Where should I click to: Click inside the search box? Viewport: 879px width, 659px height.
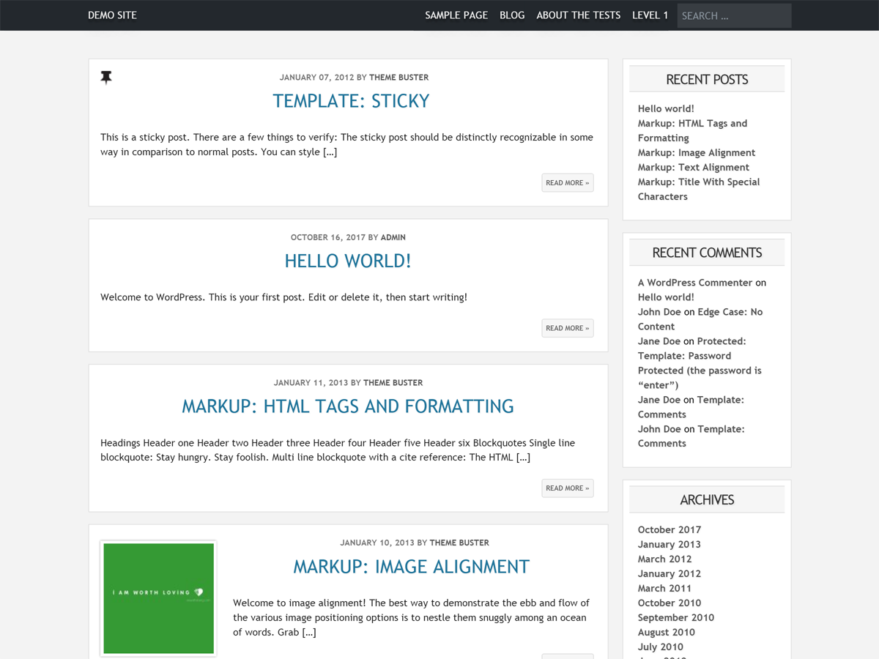[x=734, y=15]
